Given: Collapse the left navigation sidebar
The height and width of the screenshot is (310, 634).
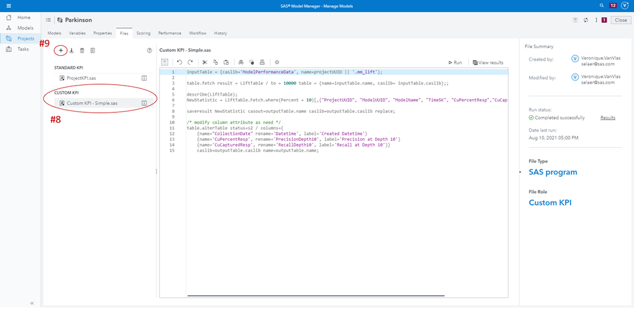Looking at the screenshot, I should click(32, 303).
